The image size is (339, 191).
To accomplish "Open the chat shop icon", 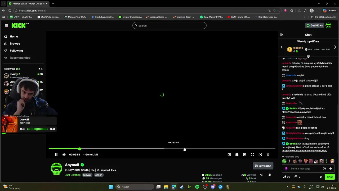I will 296,177.
